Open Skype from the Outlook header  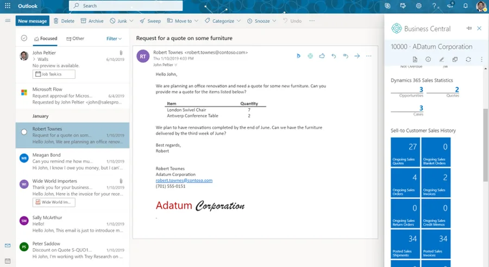[x=387, y=5]
